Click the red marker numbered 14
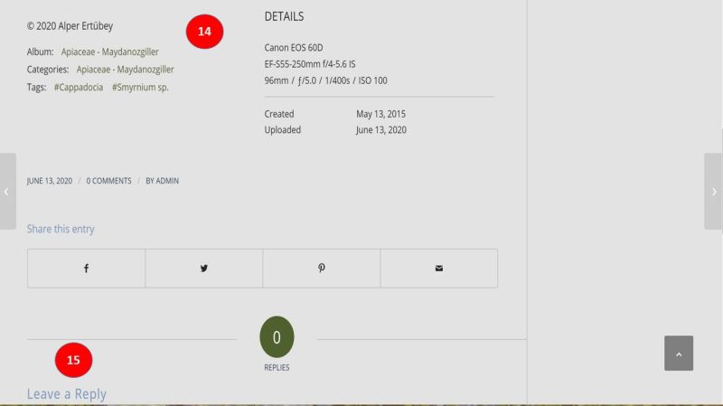Image resolution: width=723 pixels, height=406 pixels. (204, 32)
